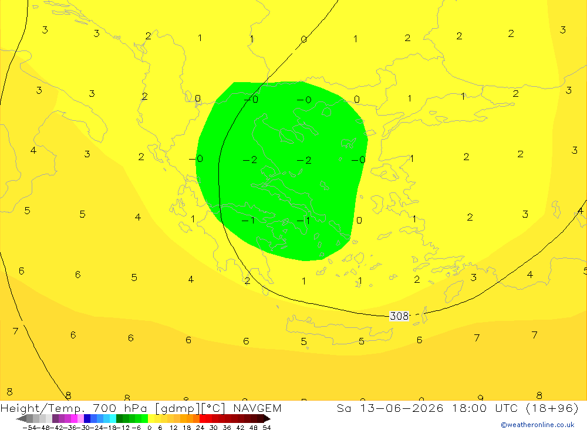Select the cyan legend swatch before -18
Image resolution: width=587 pixels, height=430 pixels.
click(x=113, y=418)
